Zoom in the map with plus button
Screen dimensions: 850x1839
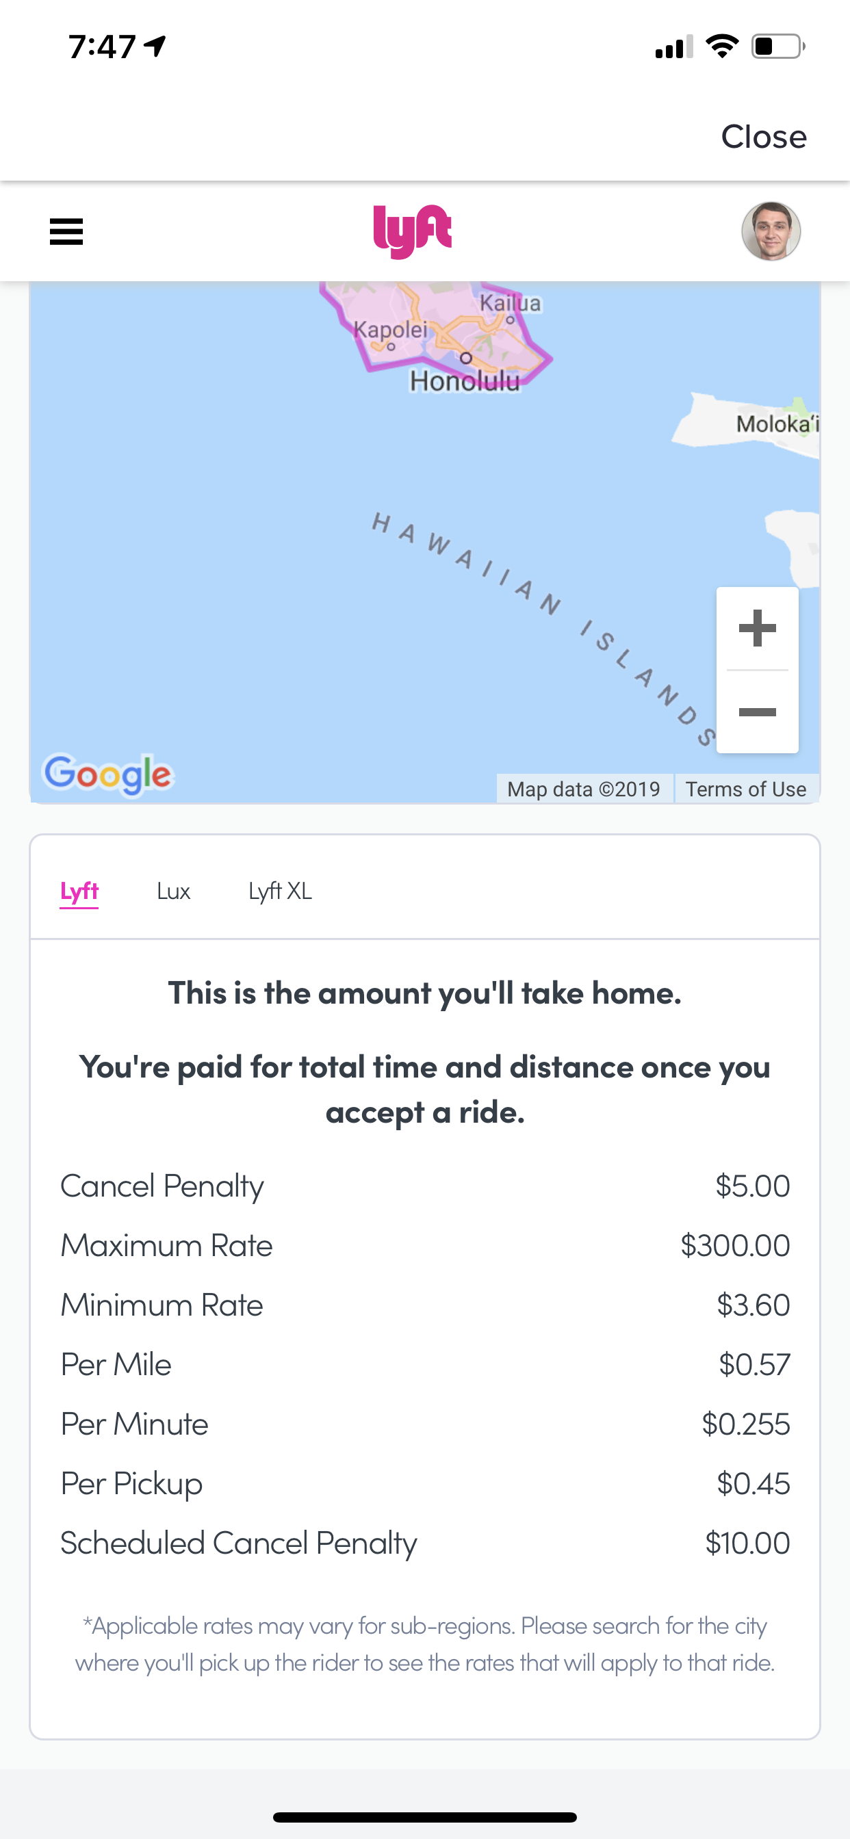tap(757, 629)
